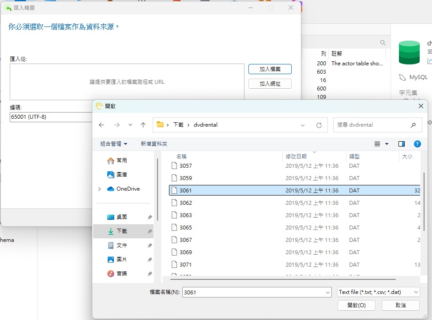This screenshot has height=320, width=432.
Task: Open the blue Help question mark
Action: pyautogui.click(x=417, y=143)
